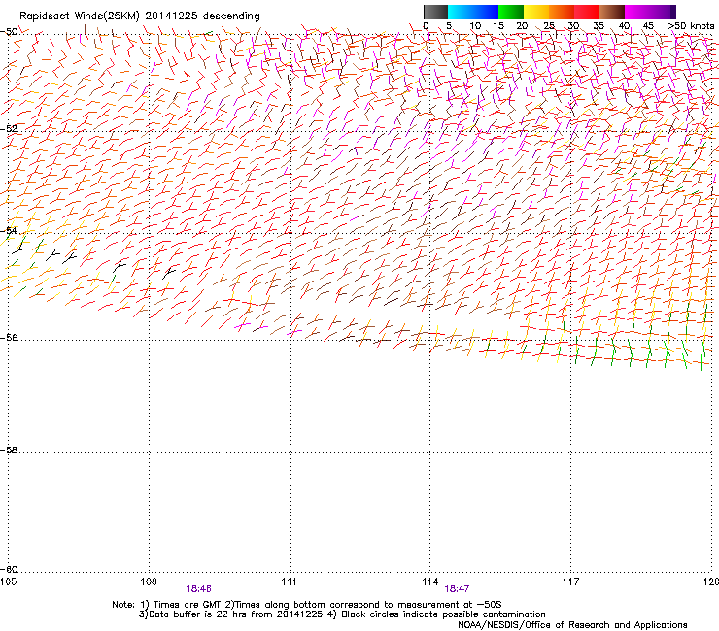Click the latitude label '-58'
This screenshot has width=719, height=631.
point(9,450)
